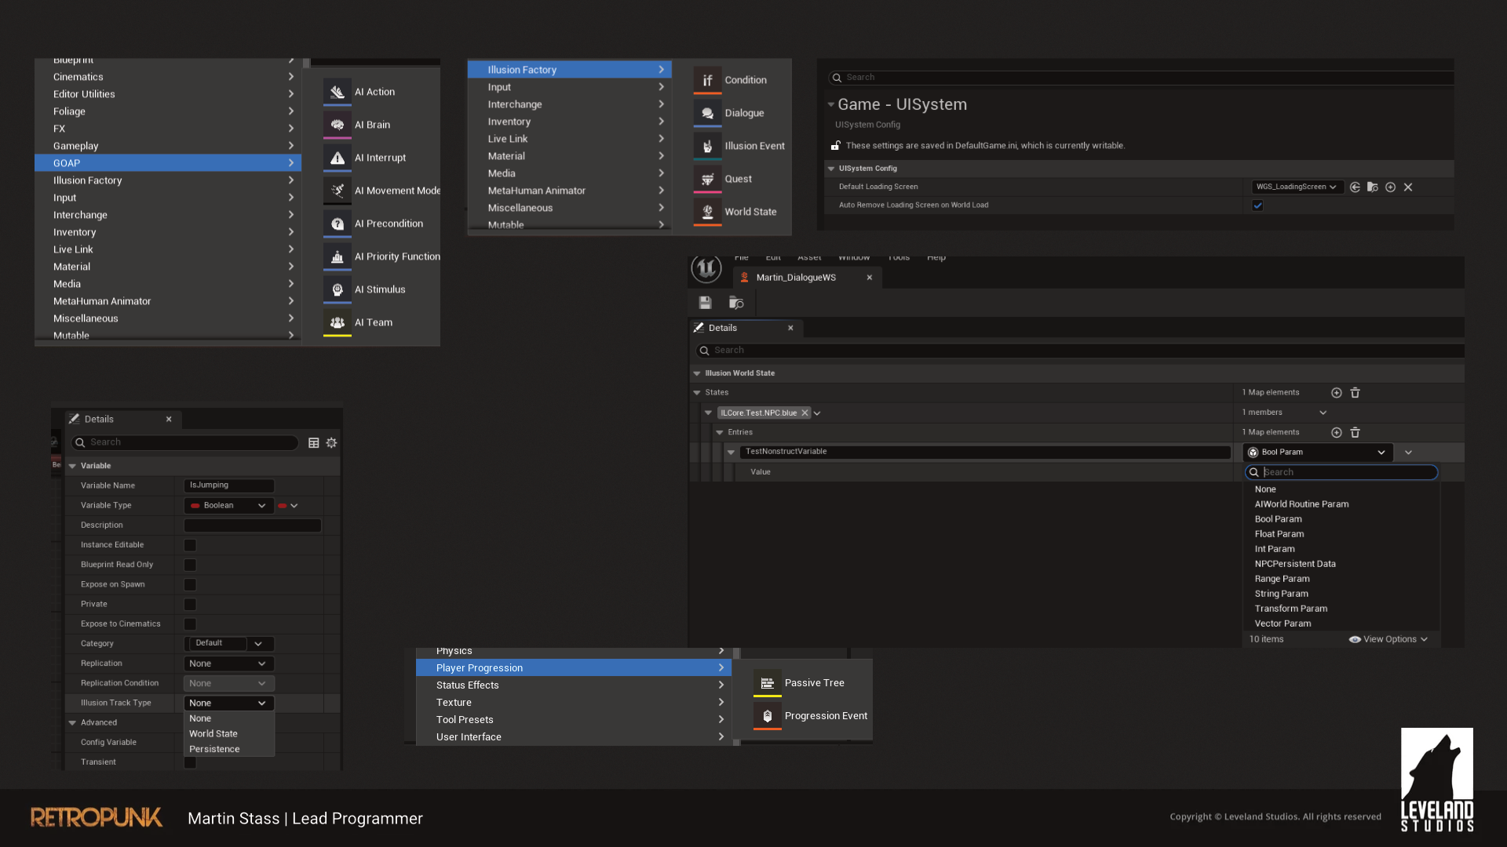The image size is (1507, 847).
Task: Choose Float Param from the list
Action: 1279,534
